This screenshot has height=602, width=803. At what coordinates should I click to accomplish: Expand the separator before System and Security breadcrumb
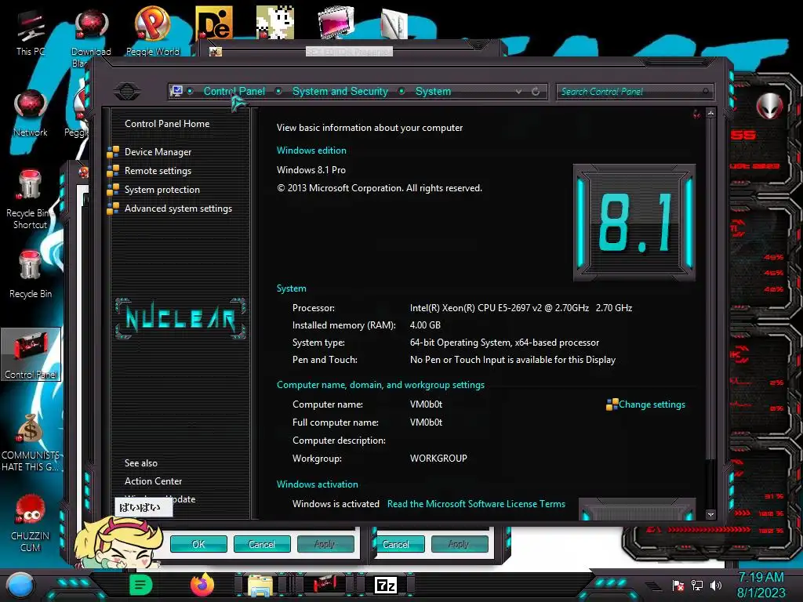coord(278,91)
